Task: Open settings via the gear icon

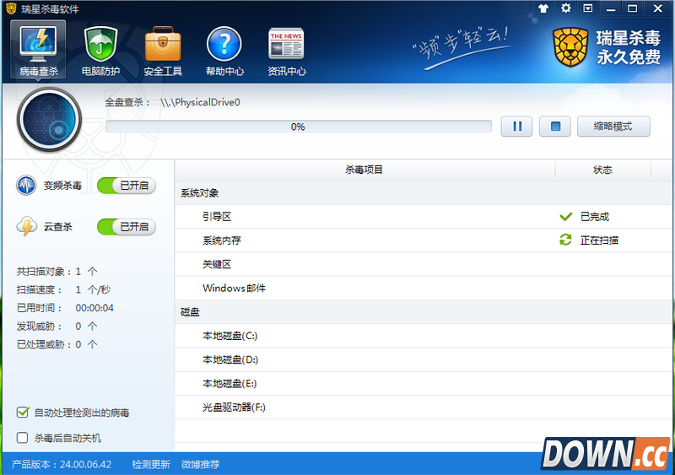Action: (x=565, y=8)
